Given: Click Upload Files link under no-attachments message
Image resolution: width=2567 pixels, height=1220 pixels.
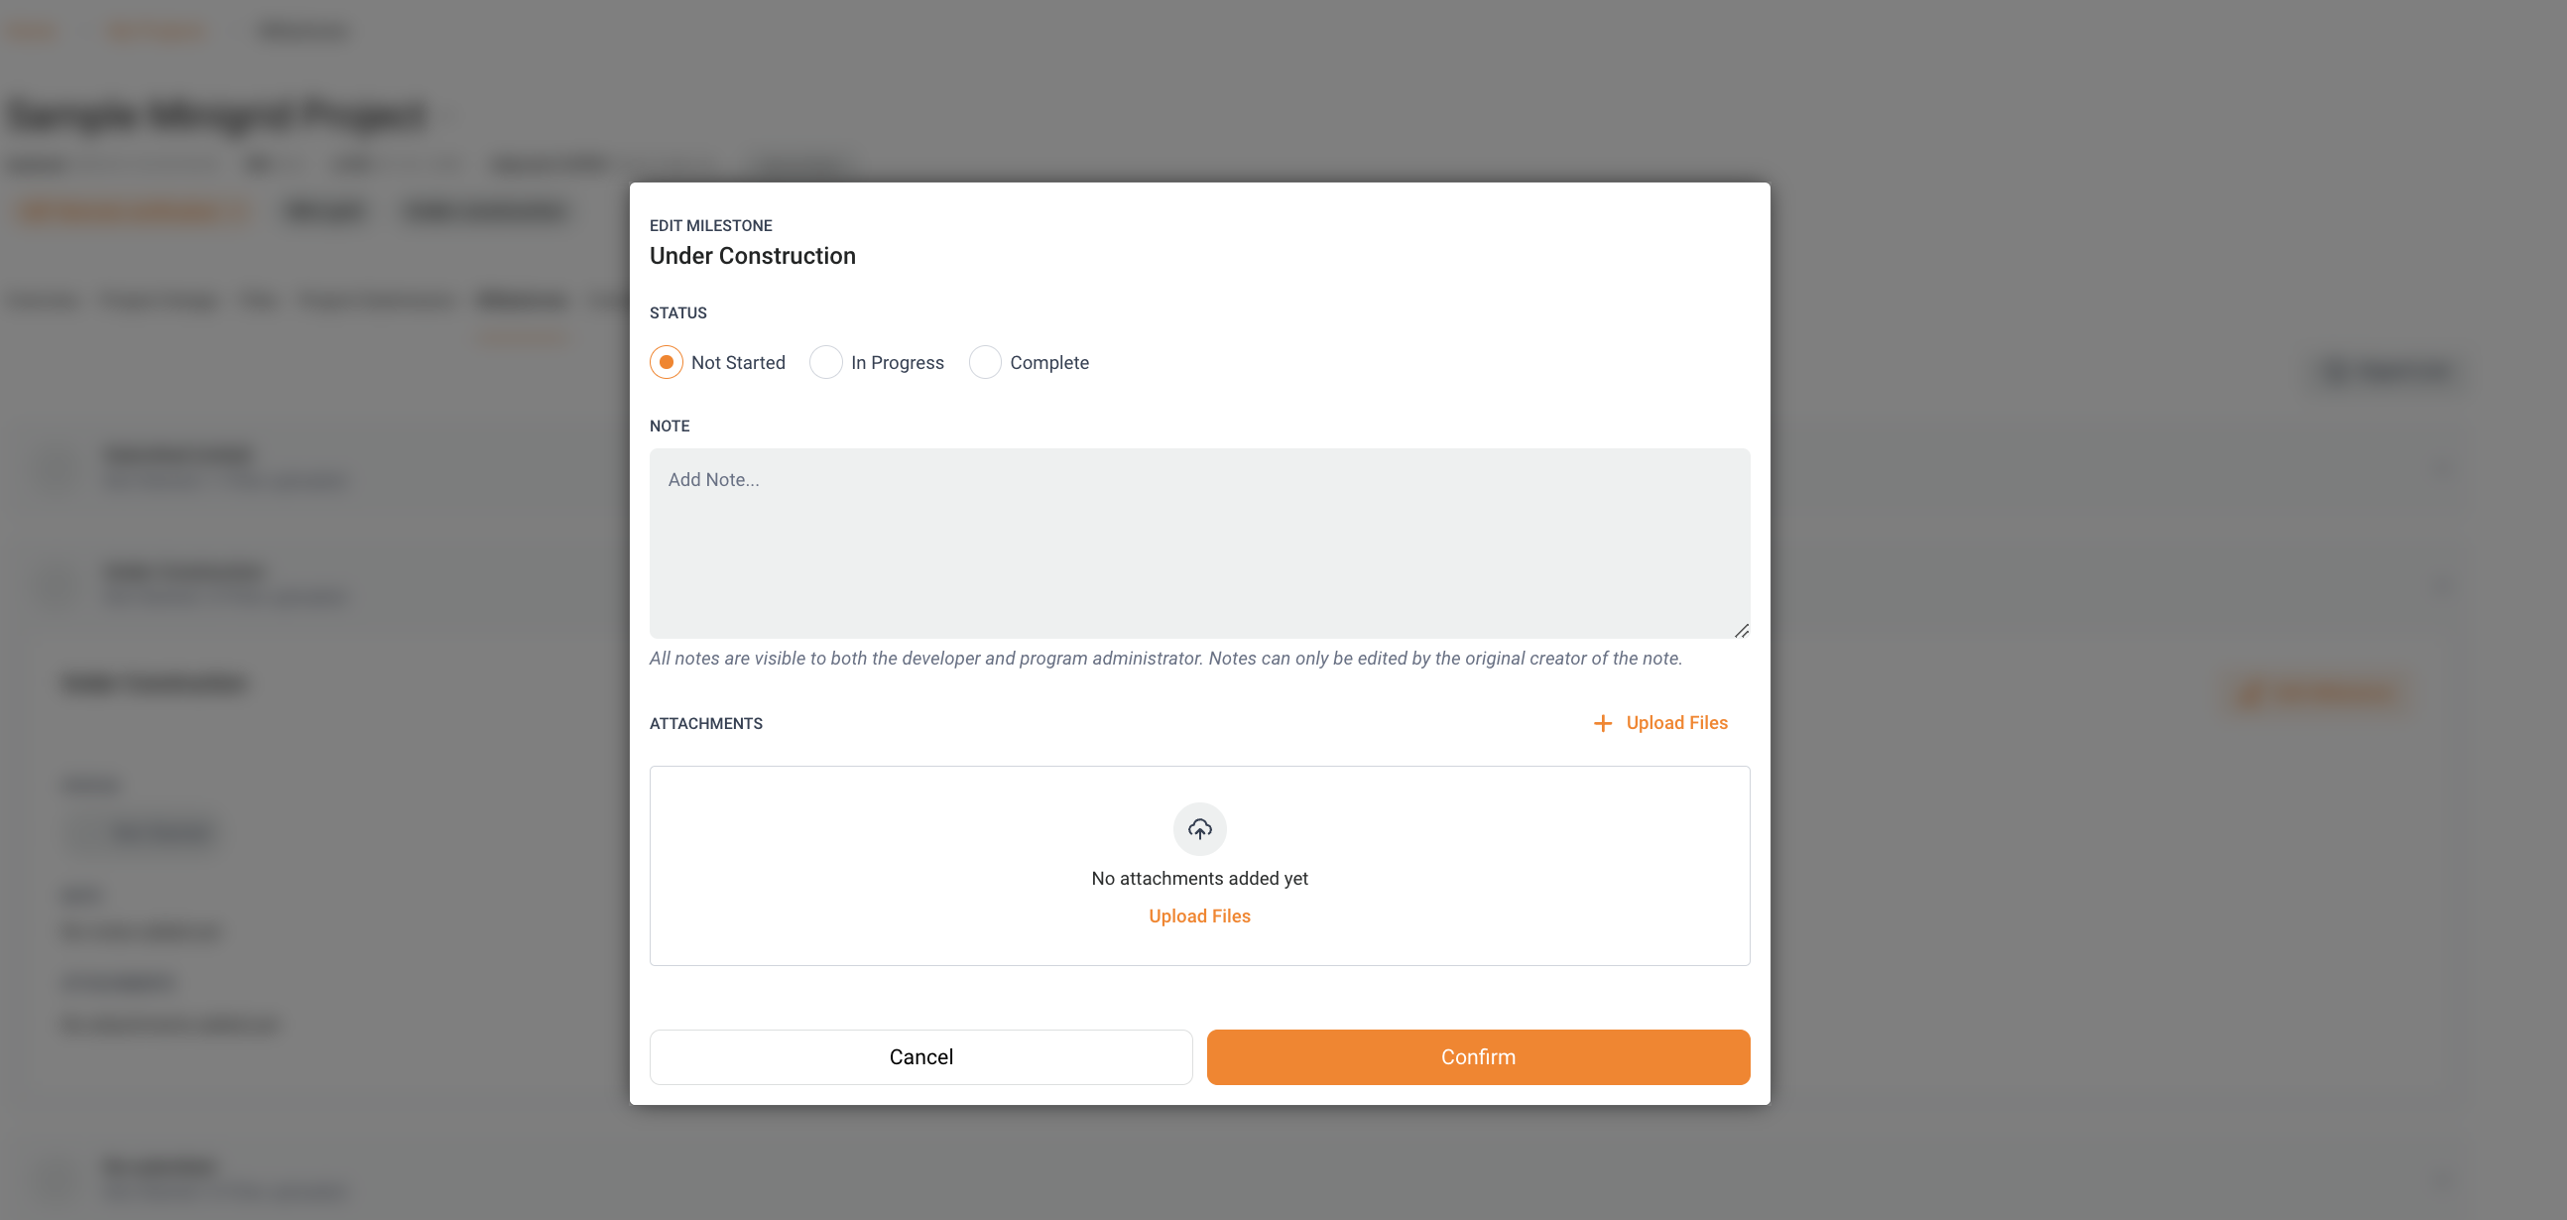Looking at the screenshot, I should [x=1199, y=916].
